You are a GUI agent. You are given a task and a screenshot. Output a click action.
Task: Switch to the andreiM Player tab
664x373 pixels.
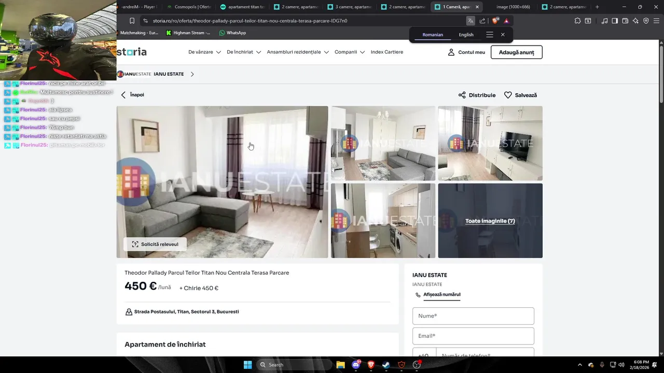pos(139,7)
